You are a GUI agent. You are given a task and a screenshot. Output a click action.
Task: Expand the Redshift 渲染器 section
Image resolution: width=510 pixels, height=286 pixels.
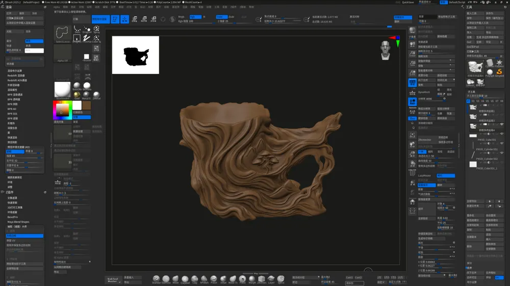click(x=16, y=76)
